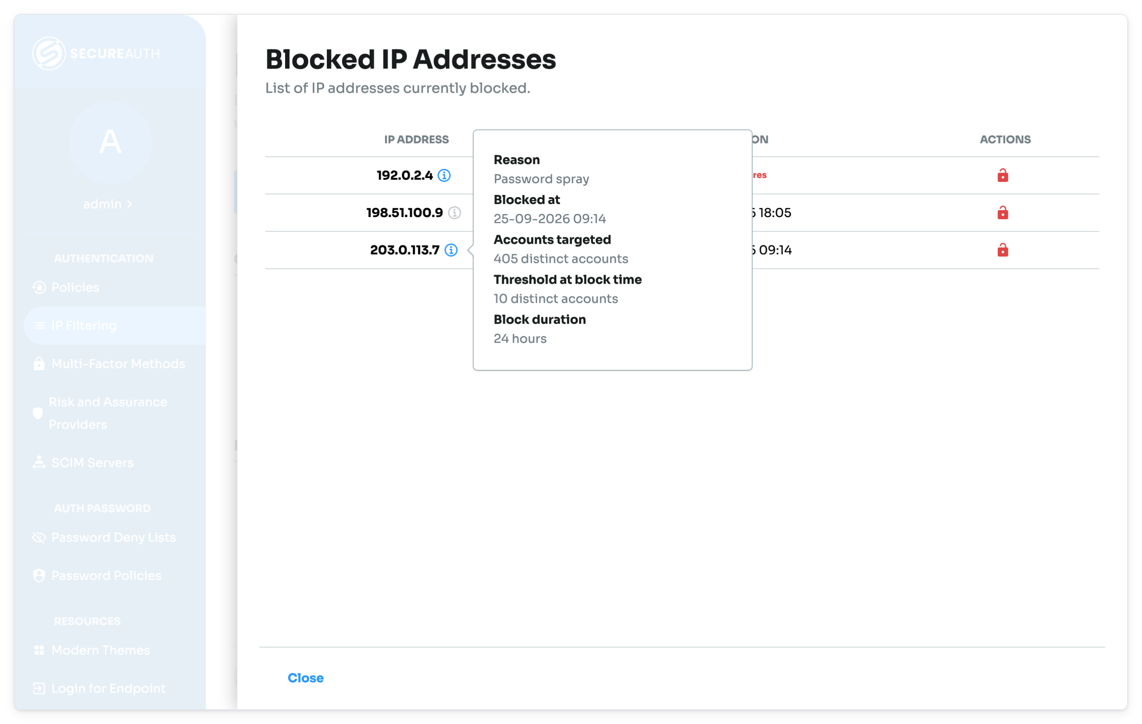1142x724 pixels.
Task: Click '24 hours' block duration value
Action: pyautogui.click(x=520, y=339)
